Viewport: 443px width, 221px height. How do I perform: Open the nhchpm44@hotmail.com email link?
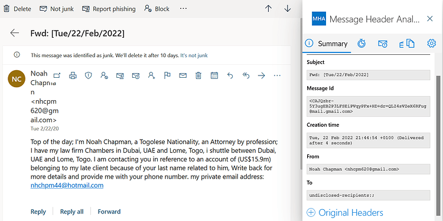pyautogui.click(x=67, y=186)
